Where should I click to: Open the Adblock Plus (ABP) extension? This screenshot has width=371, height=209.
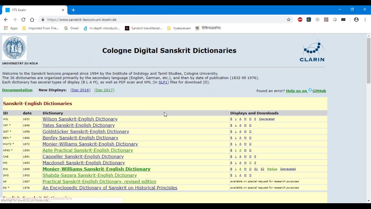click(x=300, y=20)
